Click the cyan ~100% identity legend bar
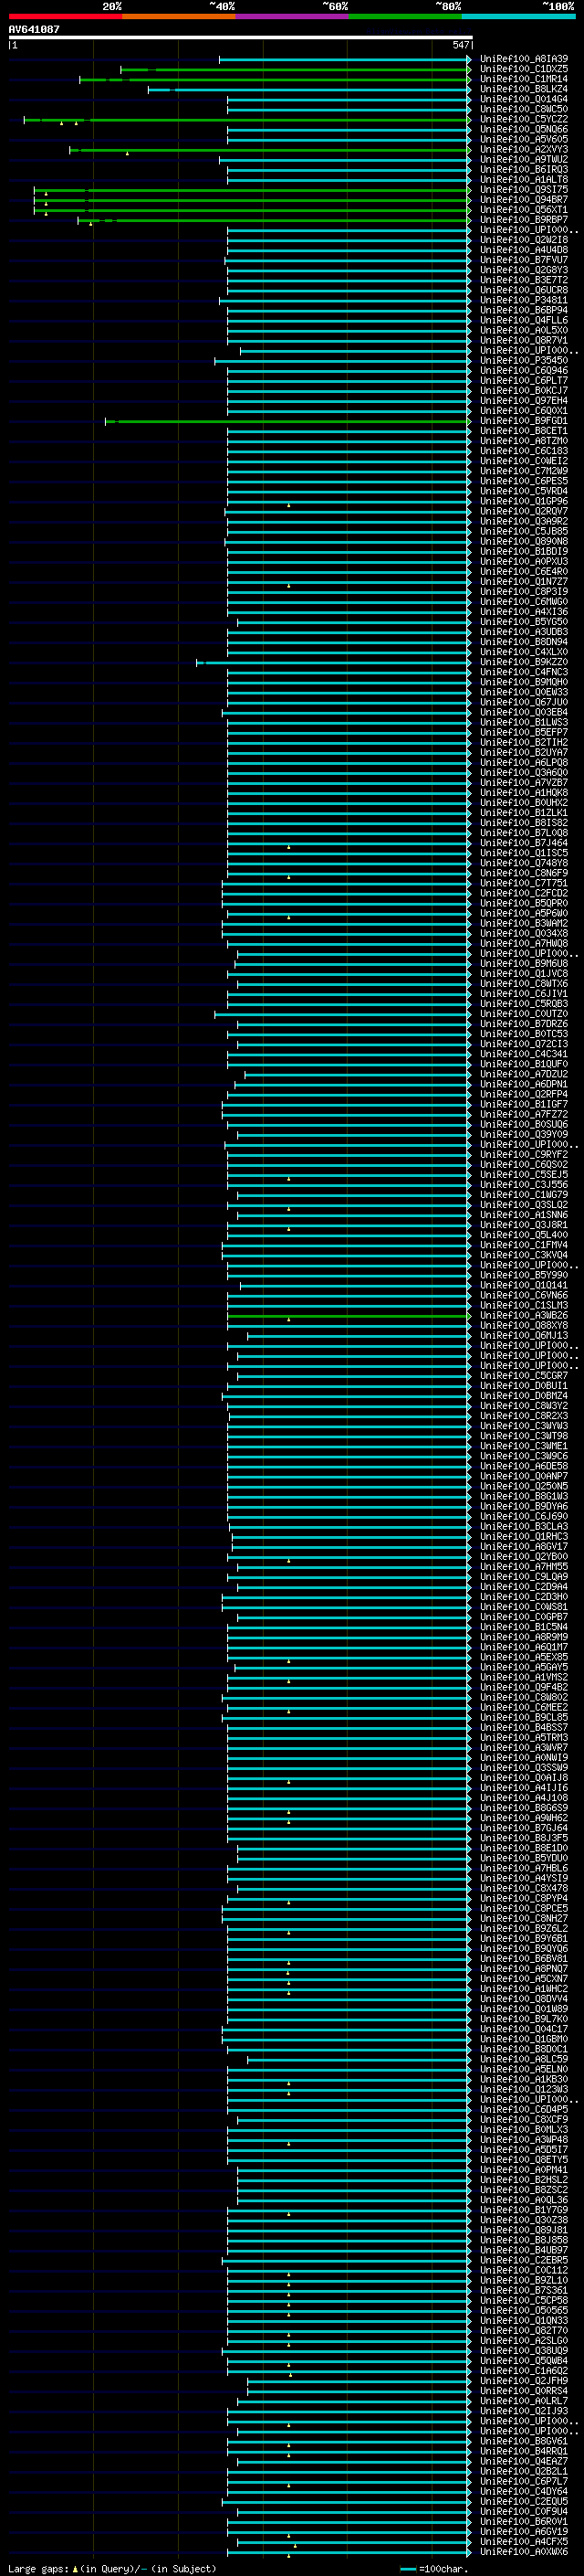This screenshot has width=584, height=2576. pos(518,16)
